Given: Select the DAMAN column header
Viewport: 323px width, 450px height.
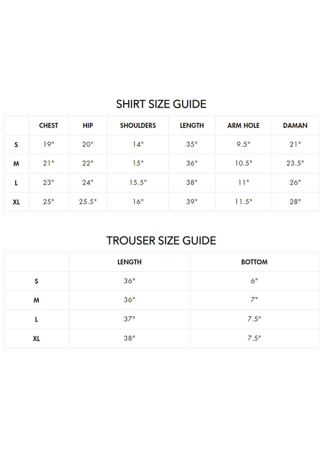Looking at the screenshot, I should tap(295, 125).
